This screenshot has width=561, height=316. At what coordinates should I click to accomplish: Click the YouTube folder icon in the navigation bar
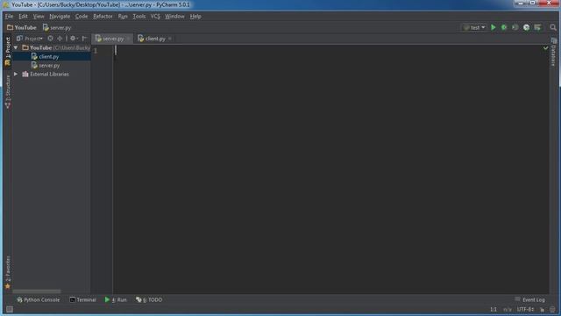(x=10, y=27)
